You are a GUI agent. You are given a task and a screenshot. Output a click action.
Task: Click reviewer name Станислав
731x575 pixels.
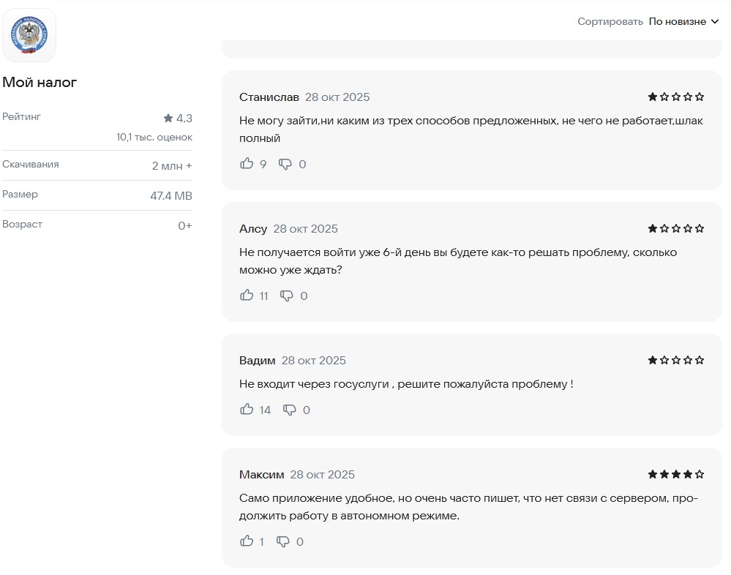[269, 97]
